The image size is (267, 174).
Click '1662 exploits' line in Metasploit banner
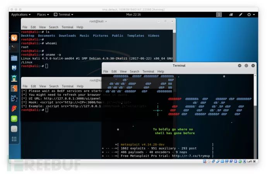(159, 148)
